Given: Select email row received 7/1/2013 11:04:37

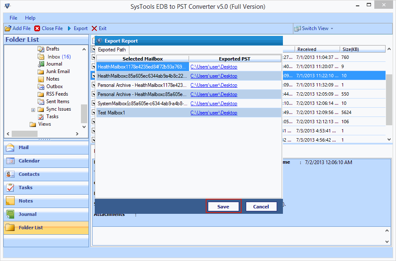Looking at the screenshot, I should tap(334, 57).
